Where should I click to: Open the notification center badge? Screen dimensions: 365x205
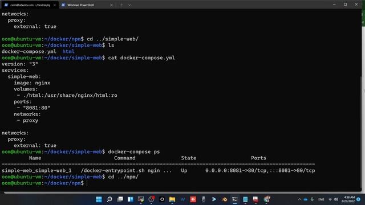click(359, 199)
